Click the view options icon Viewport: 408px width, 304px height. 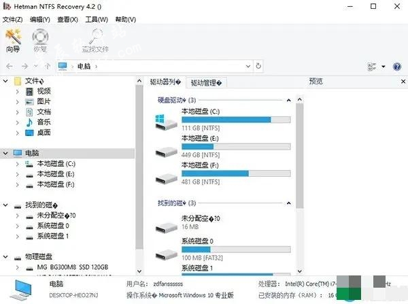(x=372, y=67)
